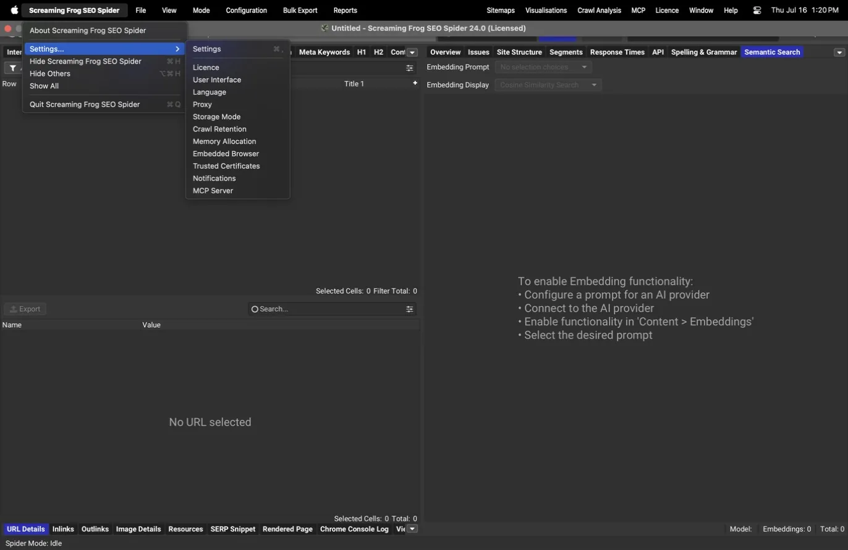Select Language submenu entry
The image size is (848, 550).
point(238,92)
